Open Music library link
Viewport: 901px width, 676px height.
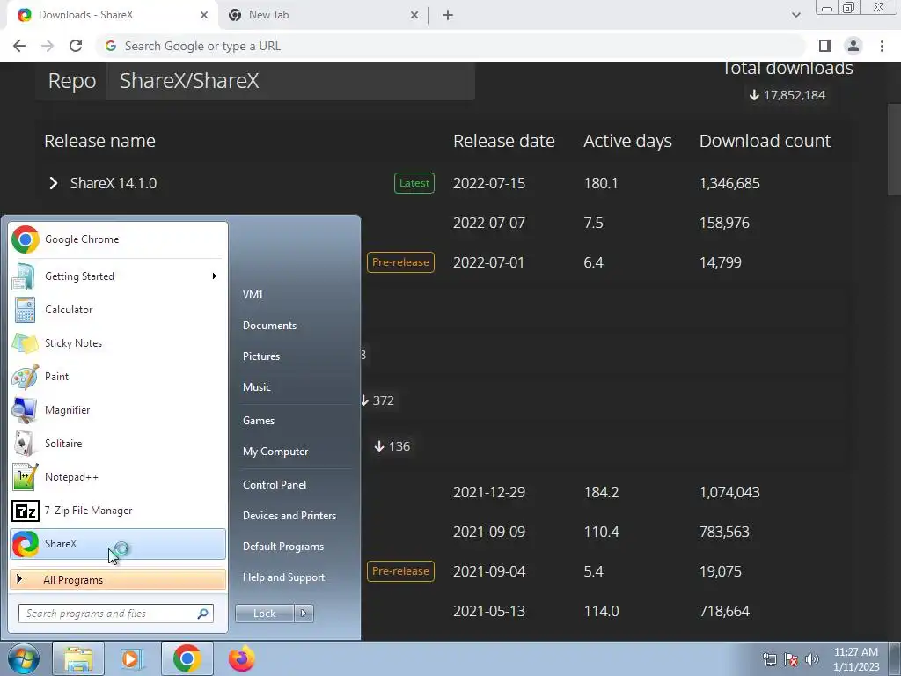pyautogui.click(x=257, y=387)
